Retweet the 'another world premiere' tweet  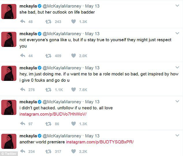coord(48,151)
